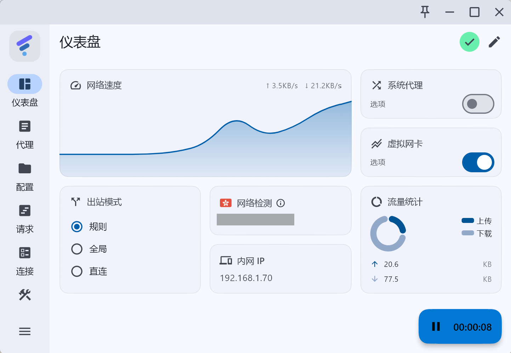Image resolution: width=511 pixels, height=353 pixels.
Task: Select the 直连 outbound mode
Action: point(77,271)
